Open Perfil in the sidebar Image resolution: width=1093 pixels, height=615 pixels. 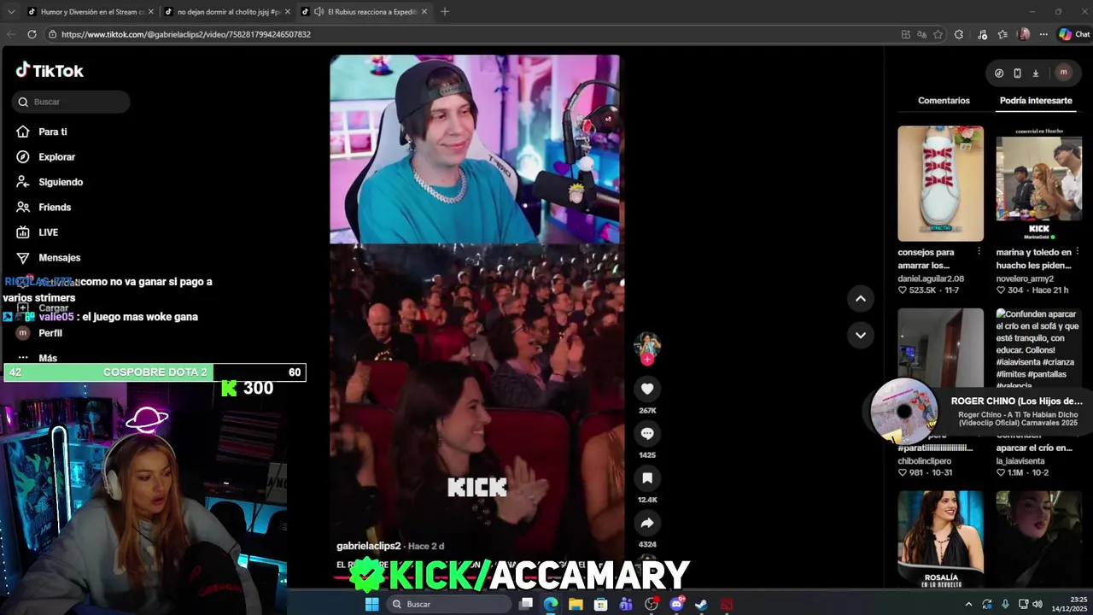coord(39,333)
